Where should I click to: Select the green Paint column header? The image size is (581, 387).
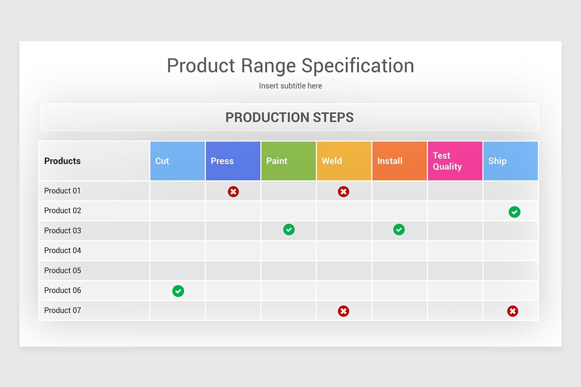pos(289,161)
